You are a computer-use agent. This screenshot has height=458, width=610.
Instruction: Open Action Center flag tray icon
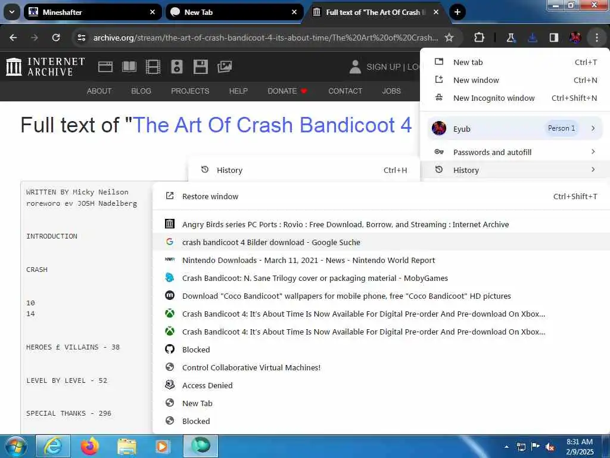point(536,447)
